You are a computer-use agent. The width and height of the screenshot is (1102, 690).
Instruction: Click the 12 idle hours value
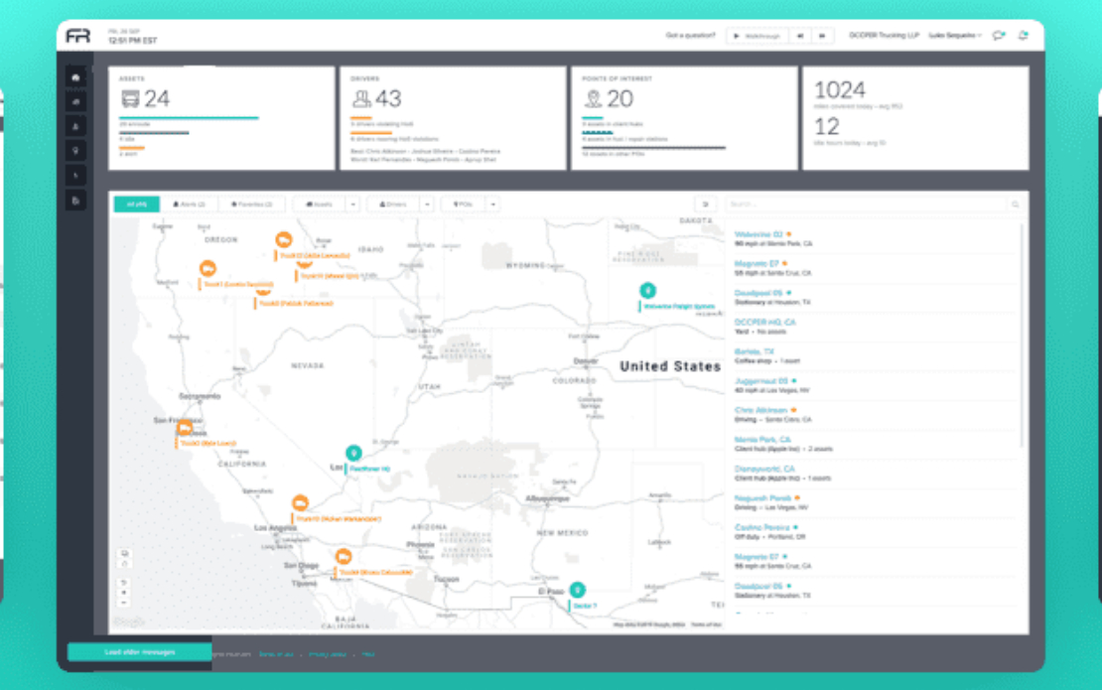[826, 127]
